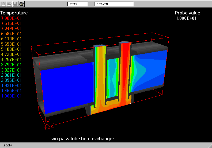Screen dimensions: 212x148
Task: Click the probe reading 1.000E+01
Action: pyautogui.click(x=186, y=18)
